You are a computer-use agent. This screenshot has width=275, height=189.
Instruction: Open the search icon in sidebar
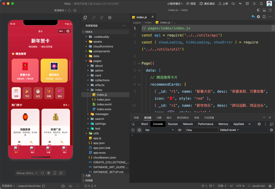(x=94, y=18)
